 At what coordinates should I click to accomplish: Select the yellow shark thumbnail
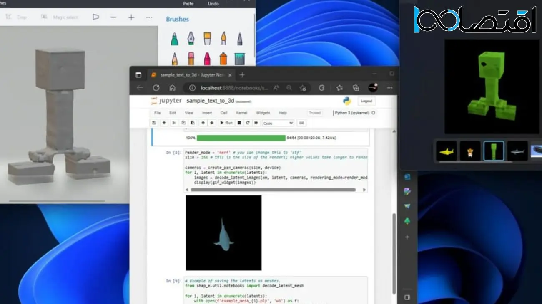(447, 151)
